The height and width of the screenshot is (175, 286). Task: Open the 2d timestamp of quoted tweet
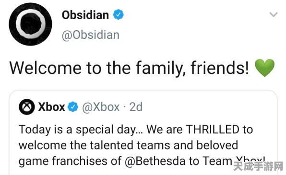coord(136,107)
